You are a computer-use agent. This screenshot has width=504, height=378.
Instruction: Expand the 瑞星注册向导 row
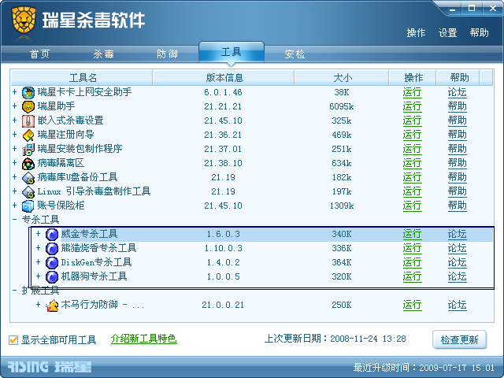tap(14, 135)
